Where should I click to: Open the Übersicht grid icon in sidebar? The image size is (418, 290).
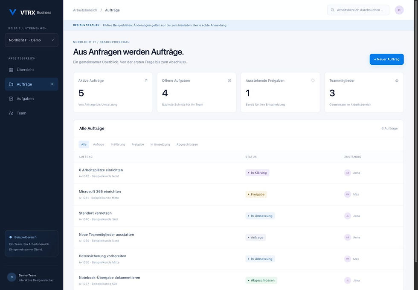(x=11, y=70)
